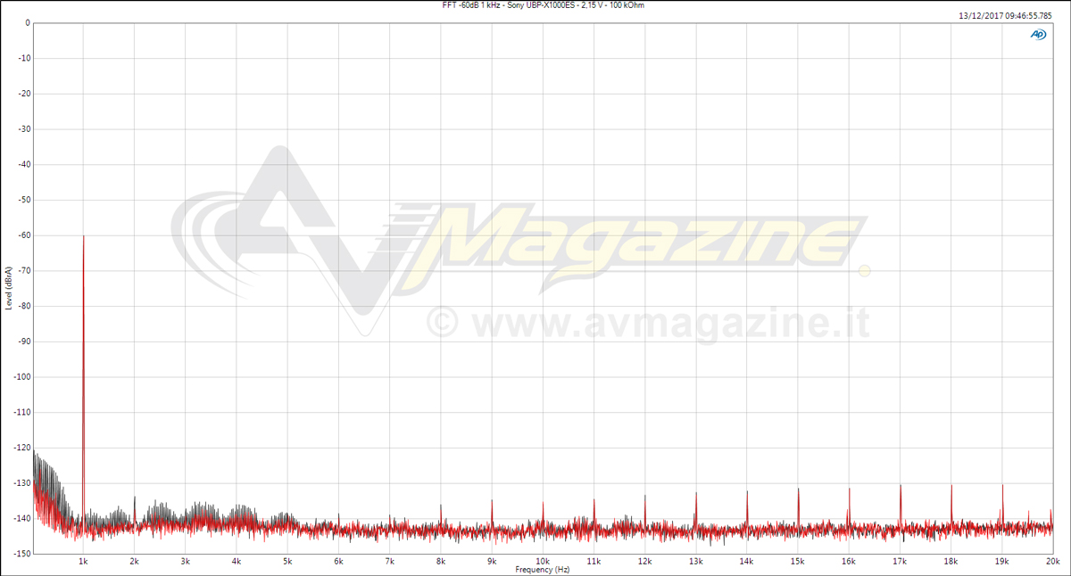Click the '1k' frequency tick label
The width and height of the screenshot is (1071, 576).
pyautogui.click(x=83, y=562)
